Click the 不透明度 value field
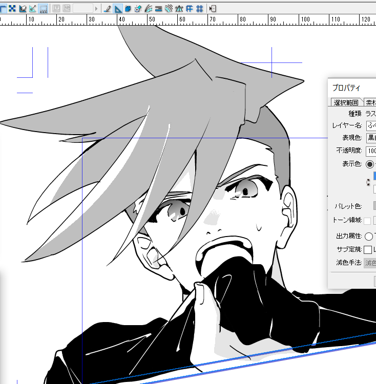376x384 pixels. pyautogui.click(x=371, y=151)
